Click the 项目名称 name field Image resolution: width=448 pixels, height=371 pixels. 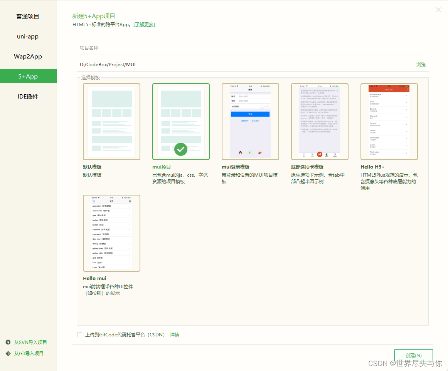tap(231, 48)
